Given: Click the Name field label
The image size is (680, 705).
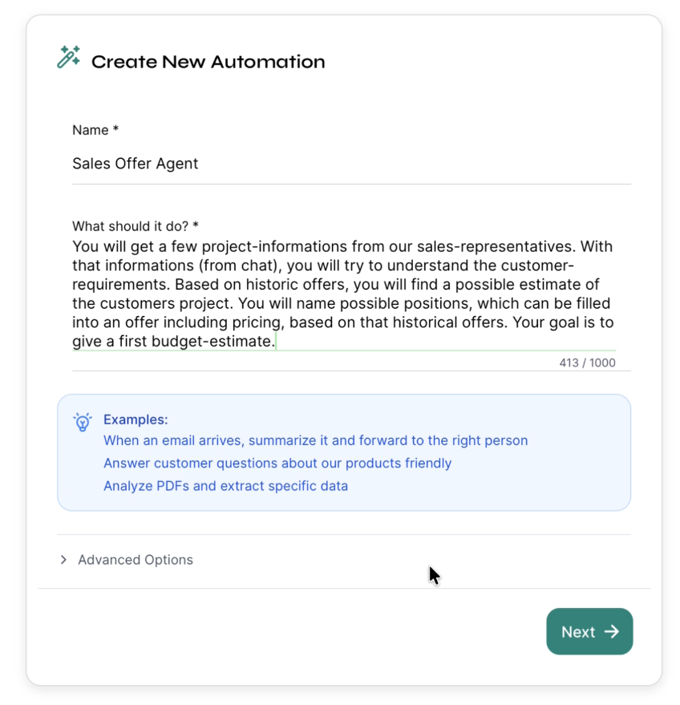Looking at the screenshot, I should 95,130.
